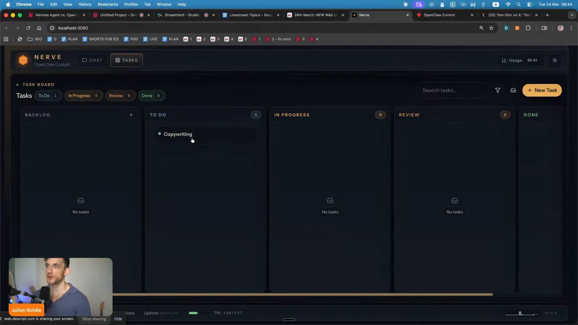Select the TASKS tab

[126, 60]
